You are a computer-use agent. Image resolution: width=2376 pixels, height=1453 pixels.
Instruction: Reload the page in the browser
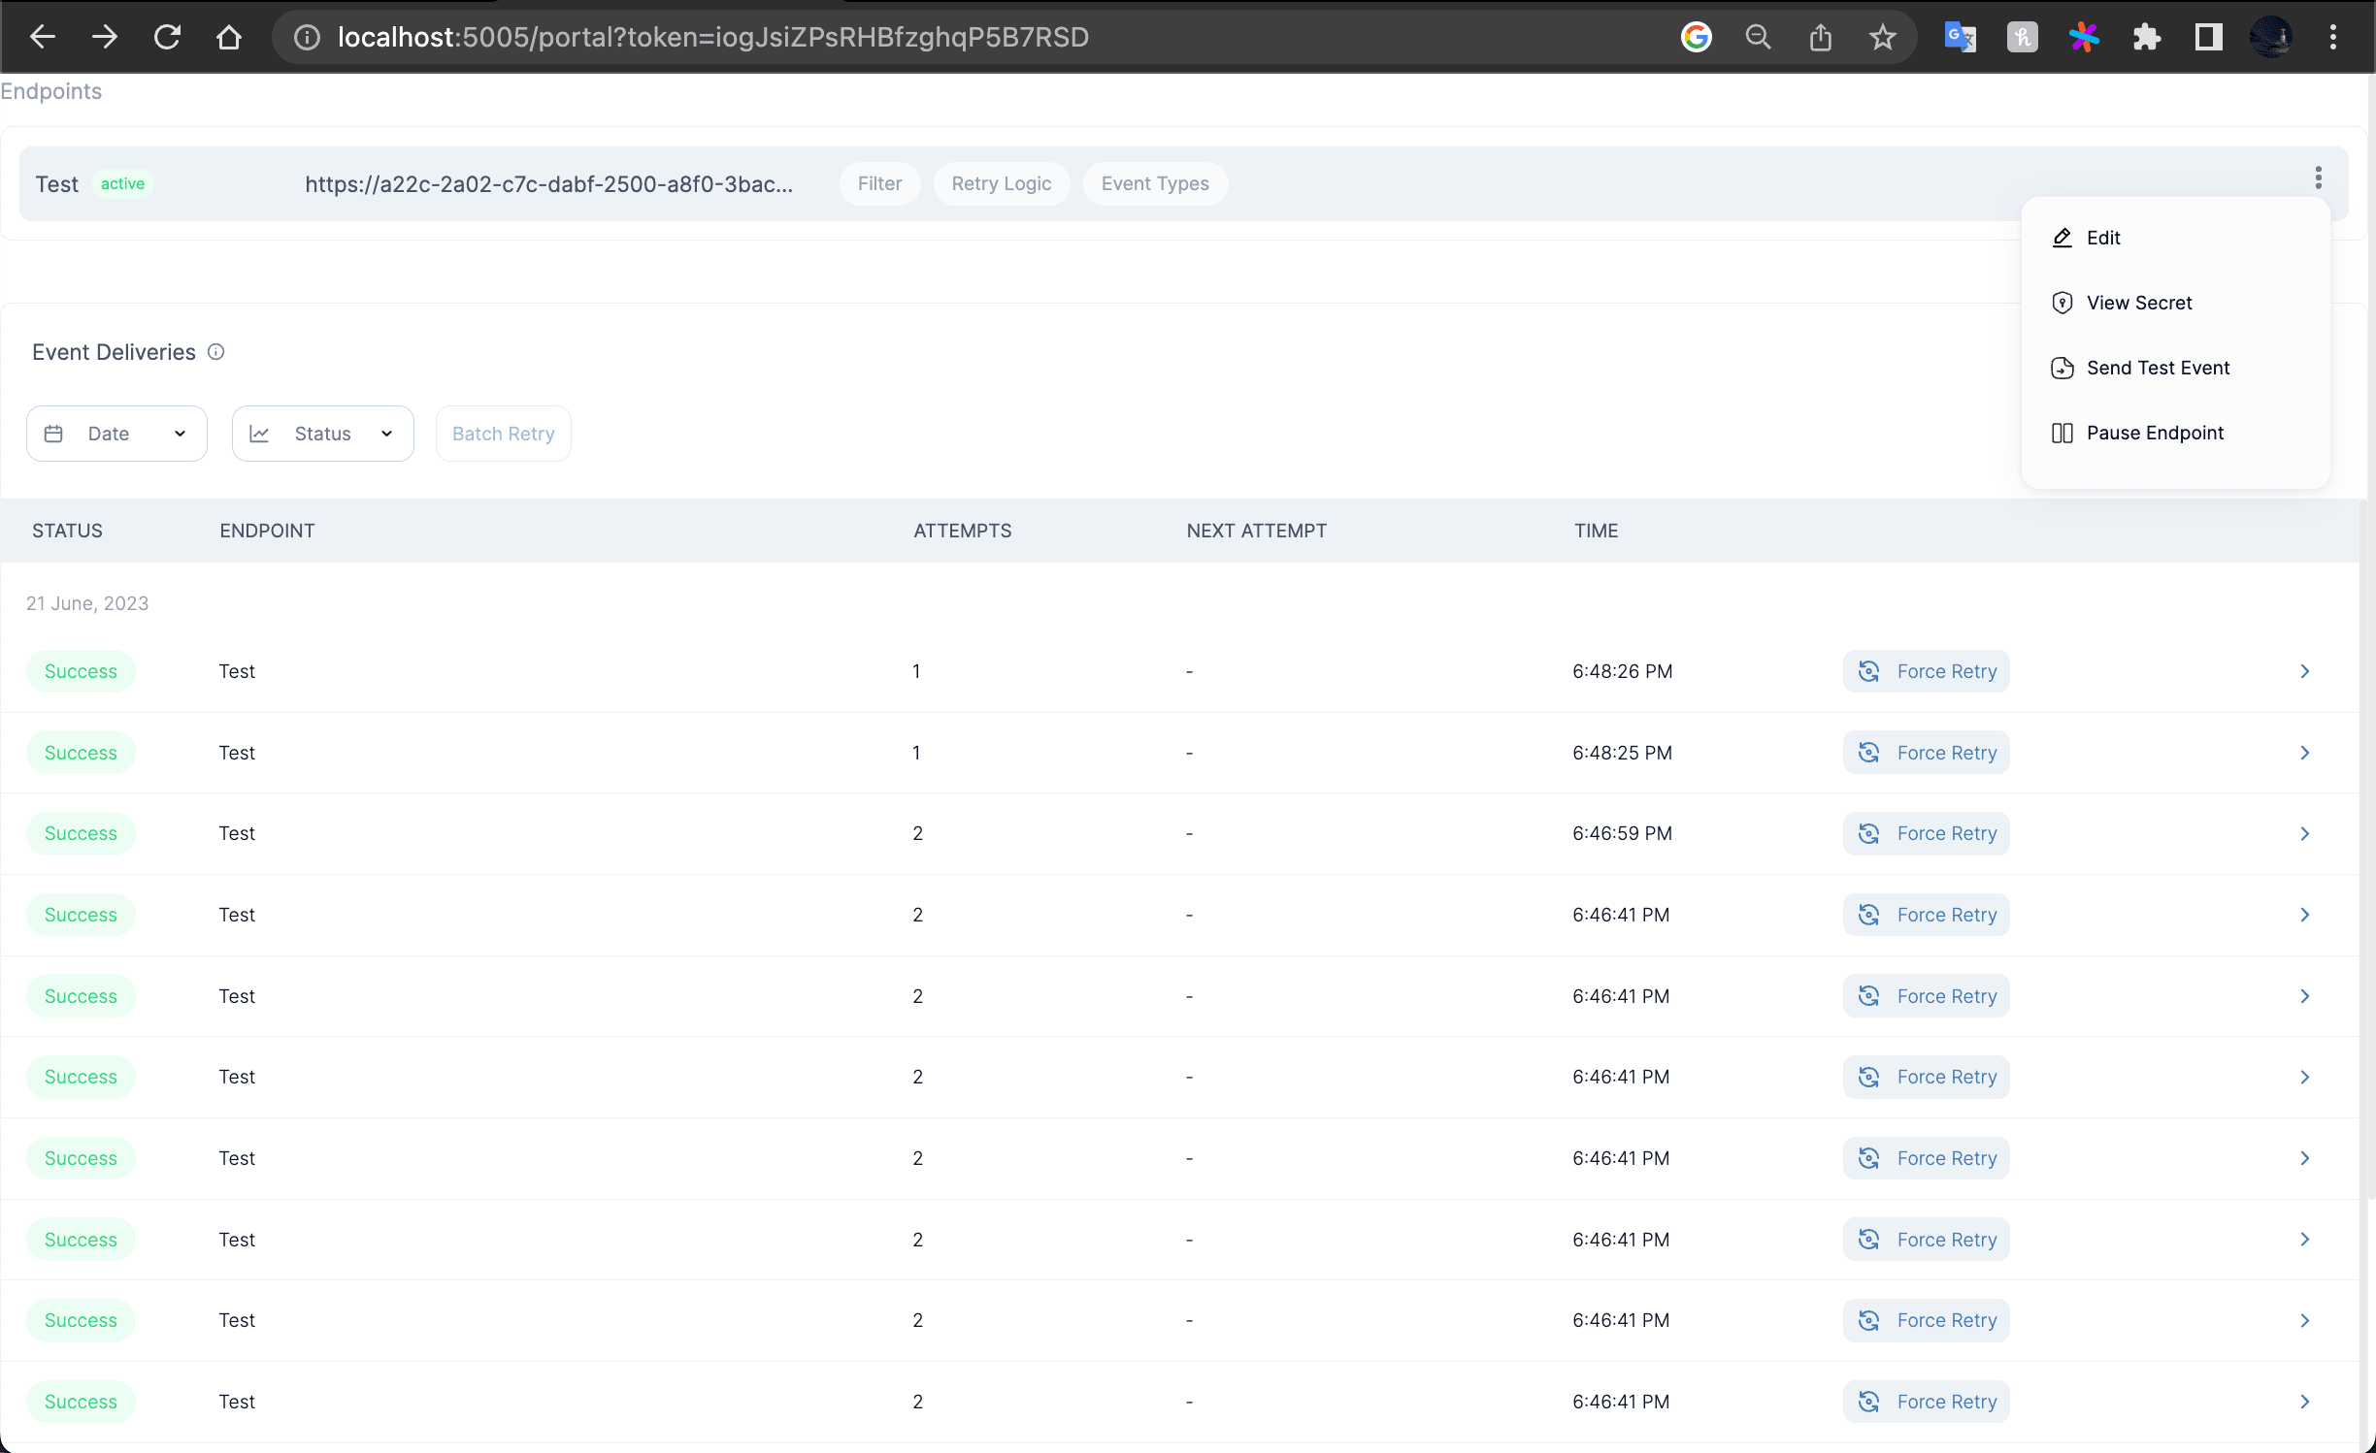click(x=167, y=37)
